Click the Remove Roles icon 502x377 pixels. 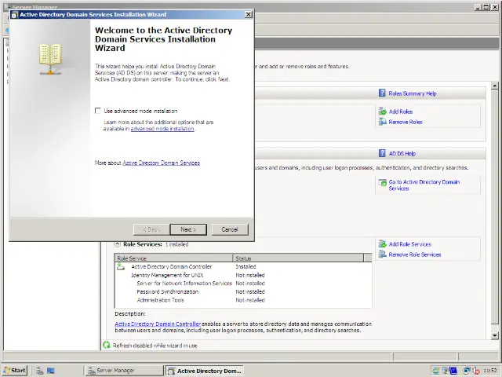pyautogui.click(x=382, y=122)
